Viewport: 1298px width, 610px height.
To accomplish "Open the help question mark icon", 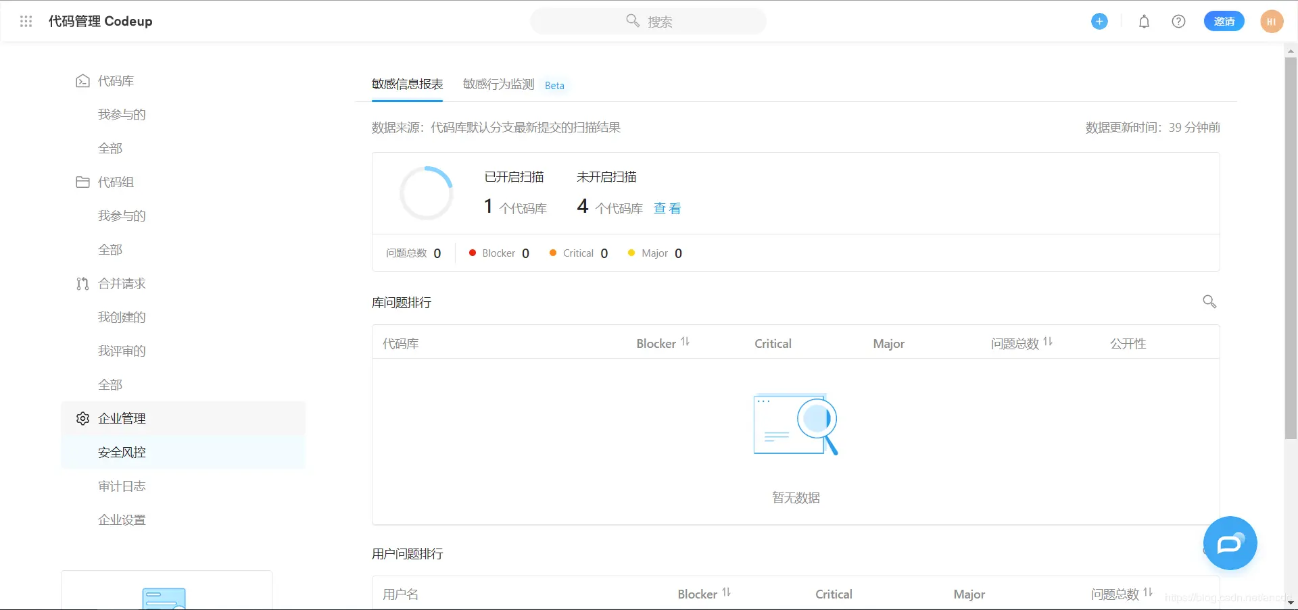I will pos(1178,21).
